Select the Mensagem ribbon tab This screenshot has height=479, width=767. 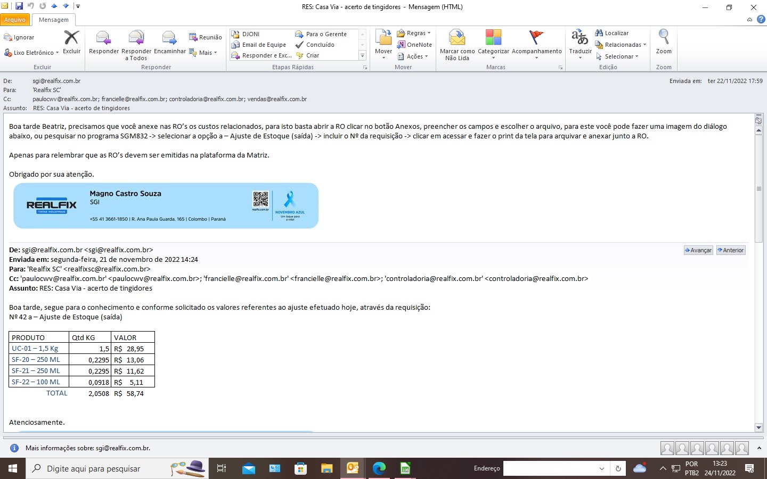(x=54, y=20)
